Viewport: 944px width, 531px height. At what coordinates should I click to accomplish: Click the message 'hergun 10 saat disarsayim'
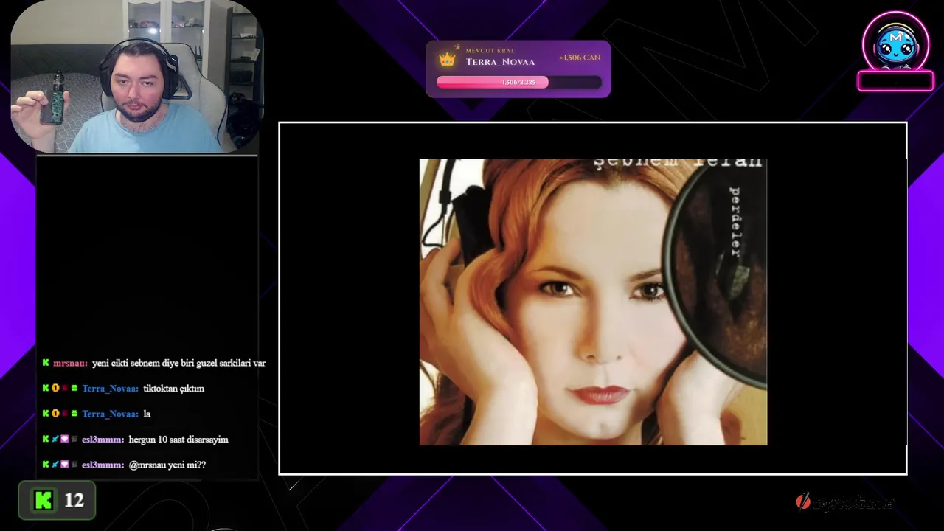(x=178, y=440)
